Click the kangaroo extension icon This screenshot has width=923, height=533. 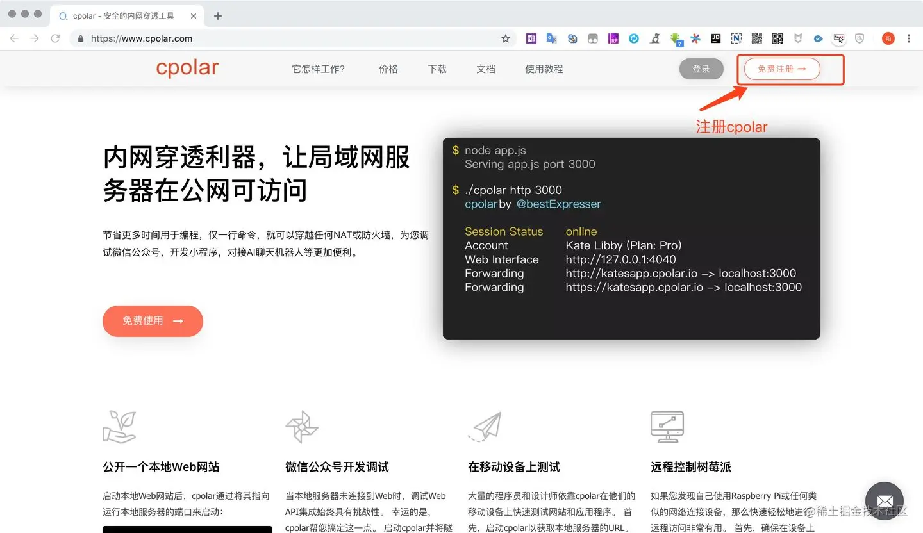[654, 38]
